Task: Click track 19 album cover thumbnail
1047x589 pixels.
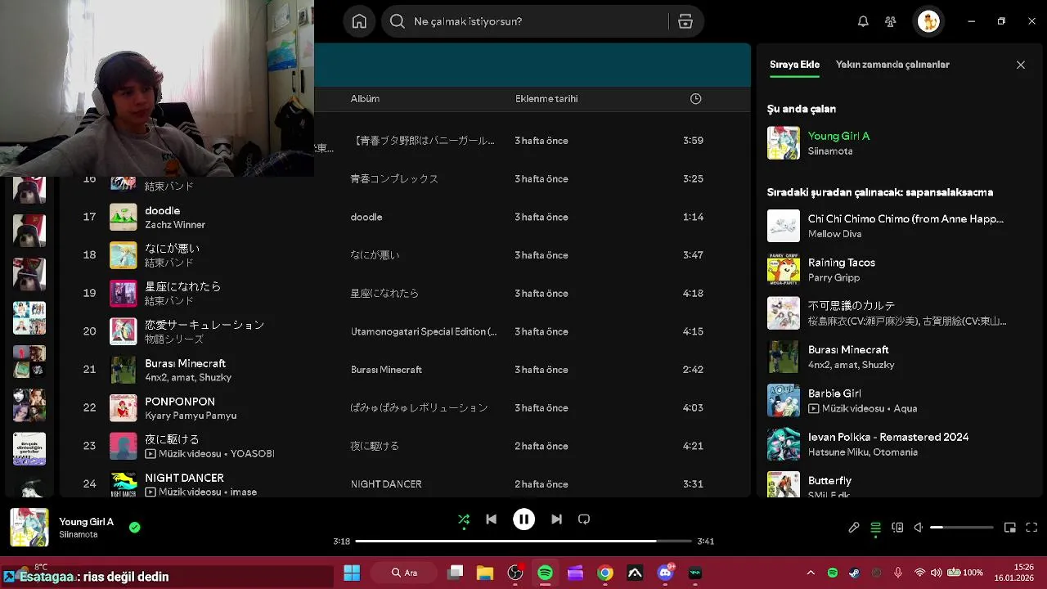Action: coord(124,293)
